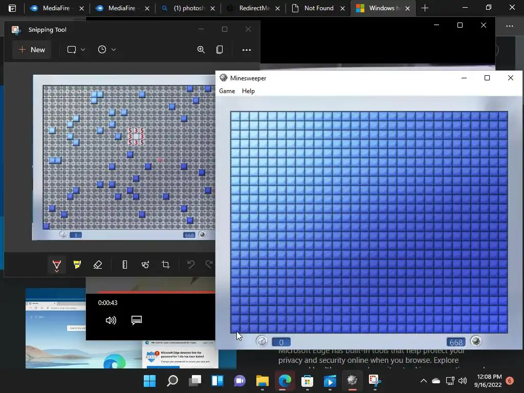
Task: Click the redo arrow in Snipping Tool
Action: [209, 265]
